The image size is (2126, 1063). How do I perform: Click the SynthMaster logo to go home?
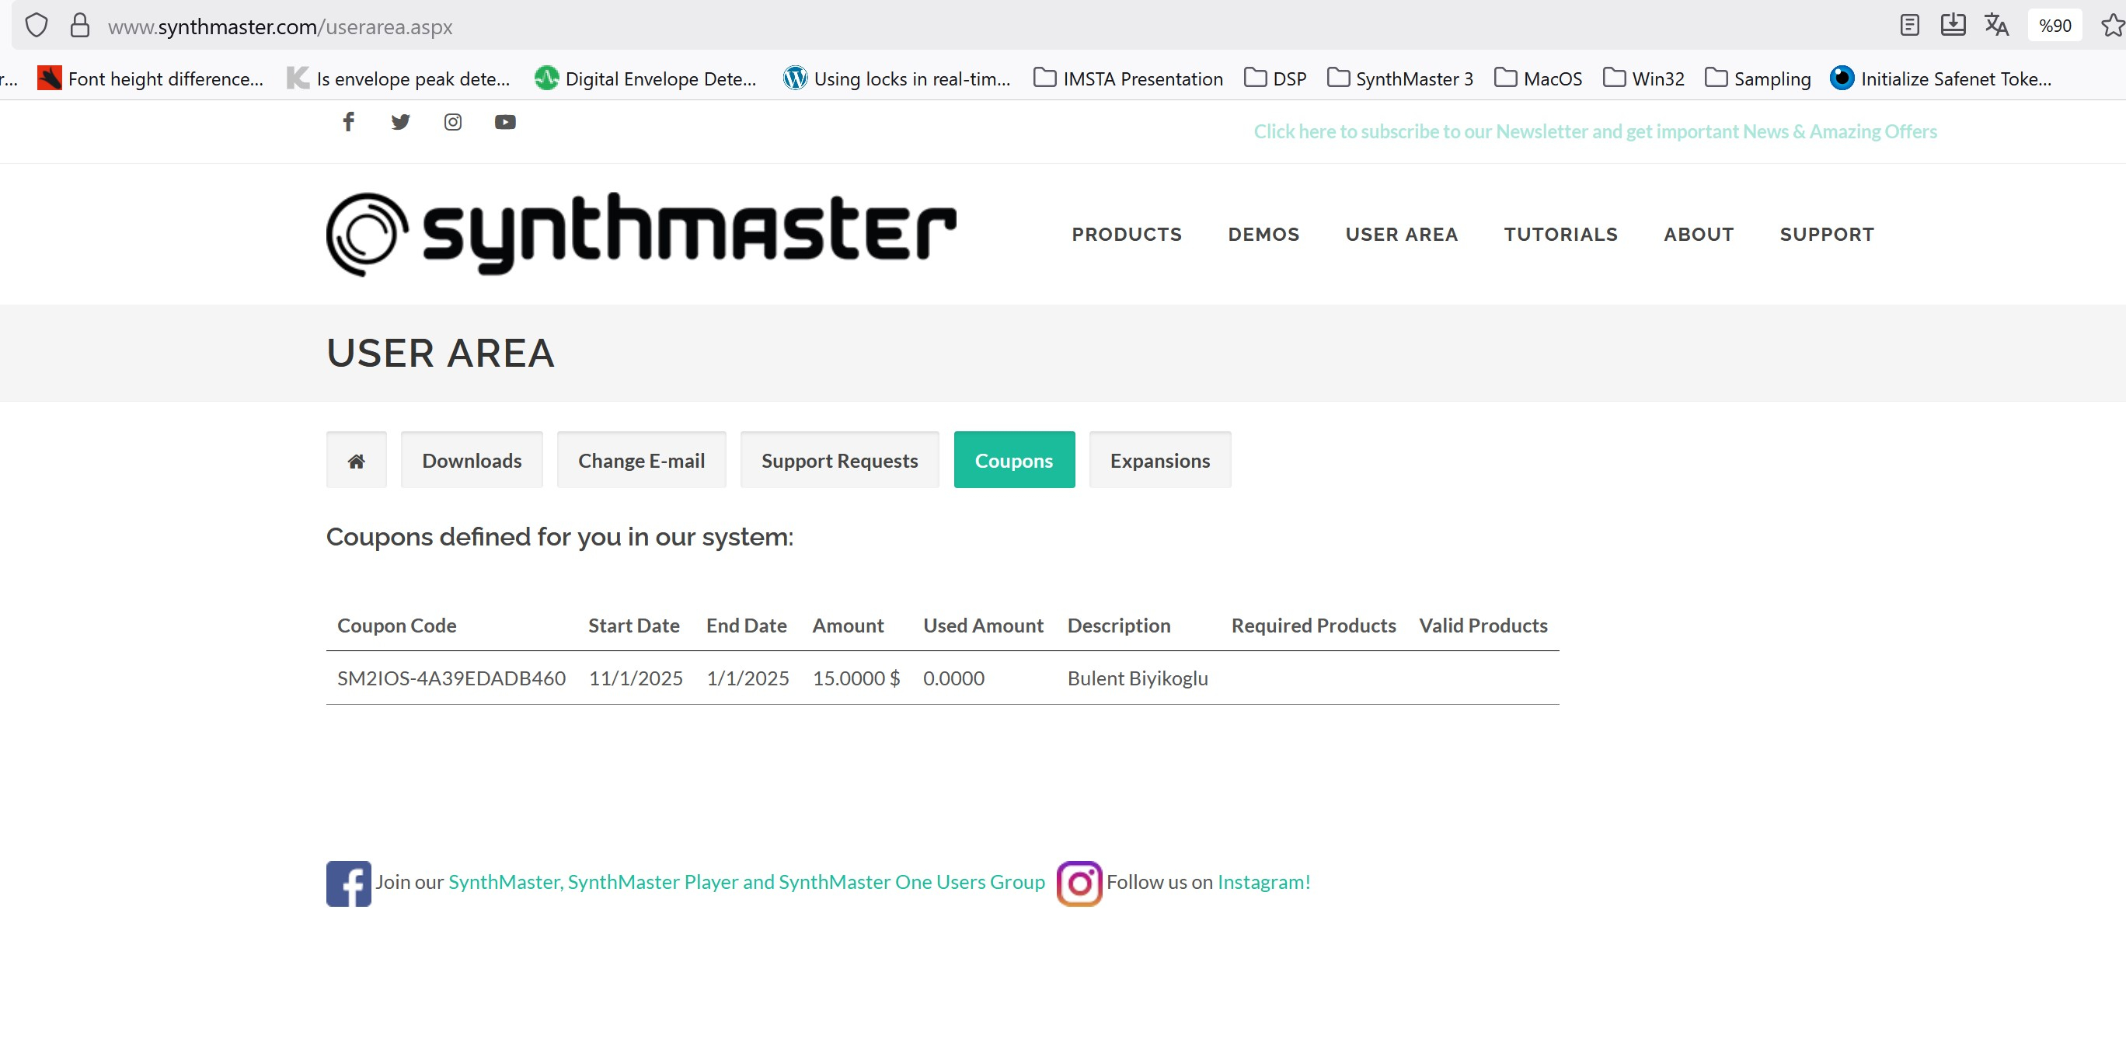coord(640,234)
